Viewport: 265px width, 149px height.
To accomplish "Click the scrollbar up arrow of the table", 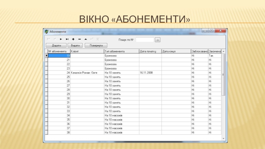I will 223,52.
